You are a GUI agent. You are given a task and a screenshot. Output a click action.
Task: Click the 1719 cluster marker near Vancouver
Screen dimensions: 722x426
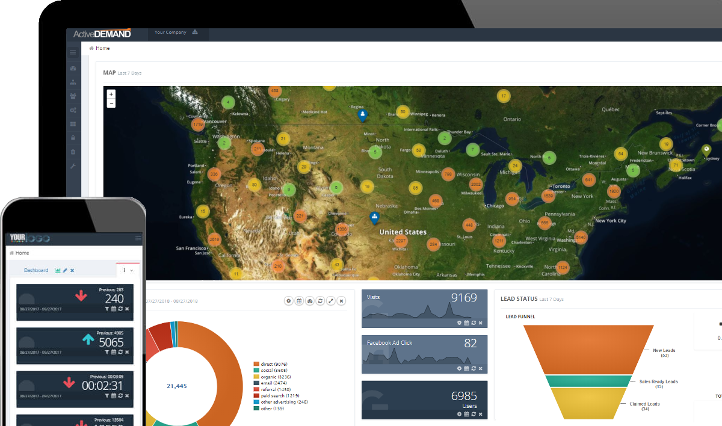click(199, 125)
